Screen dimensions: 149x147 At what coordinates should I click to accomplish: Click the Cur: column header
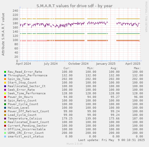[x=67, y=68]
